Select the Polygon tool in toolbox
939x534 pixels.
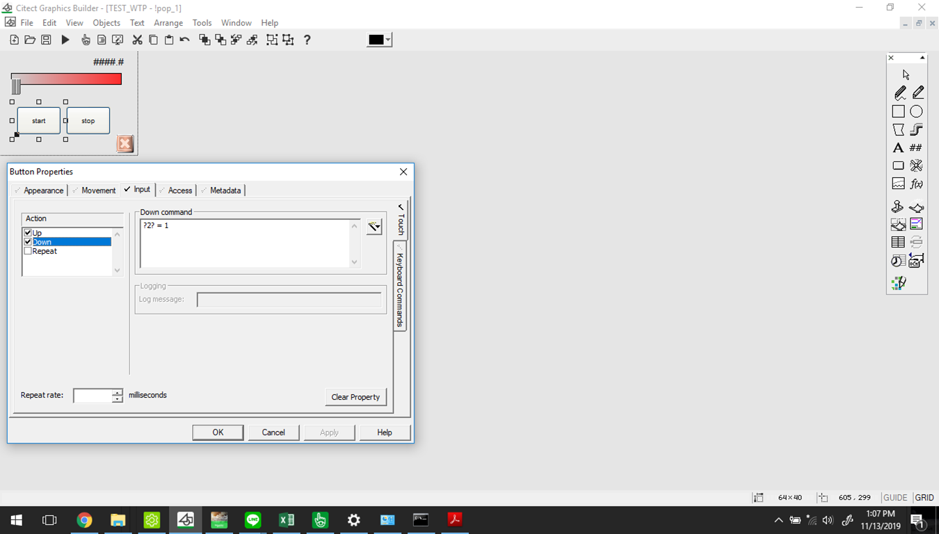point(899,129)
